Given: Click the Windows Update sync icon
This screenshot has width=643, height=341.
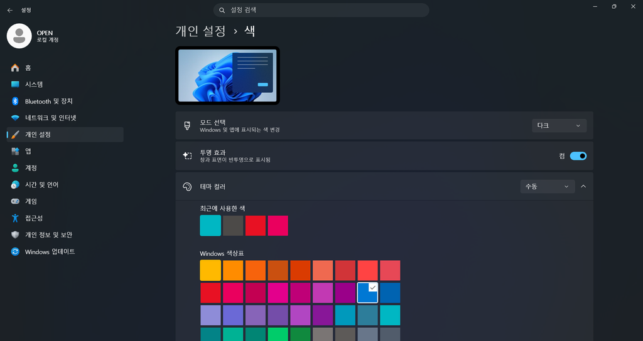Looking at the screenshot, I should click(x=15, y=252).
